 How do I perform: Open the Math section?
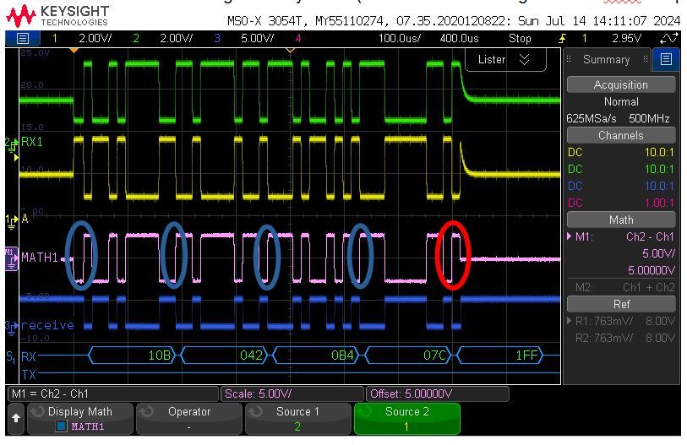(x=621, y=220)
